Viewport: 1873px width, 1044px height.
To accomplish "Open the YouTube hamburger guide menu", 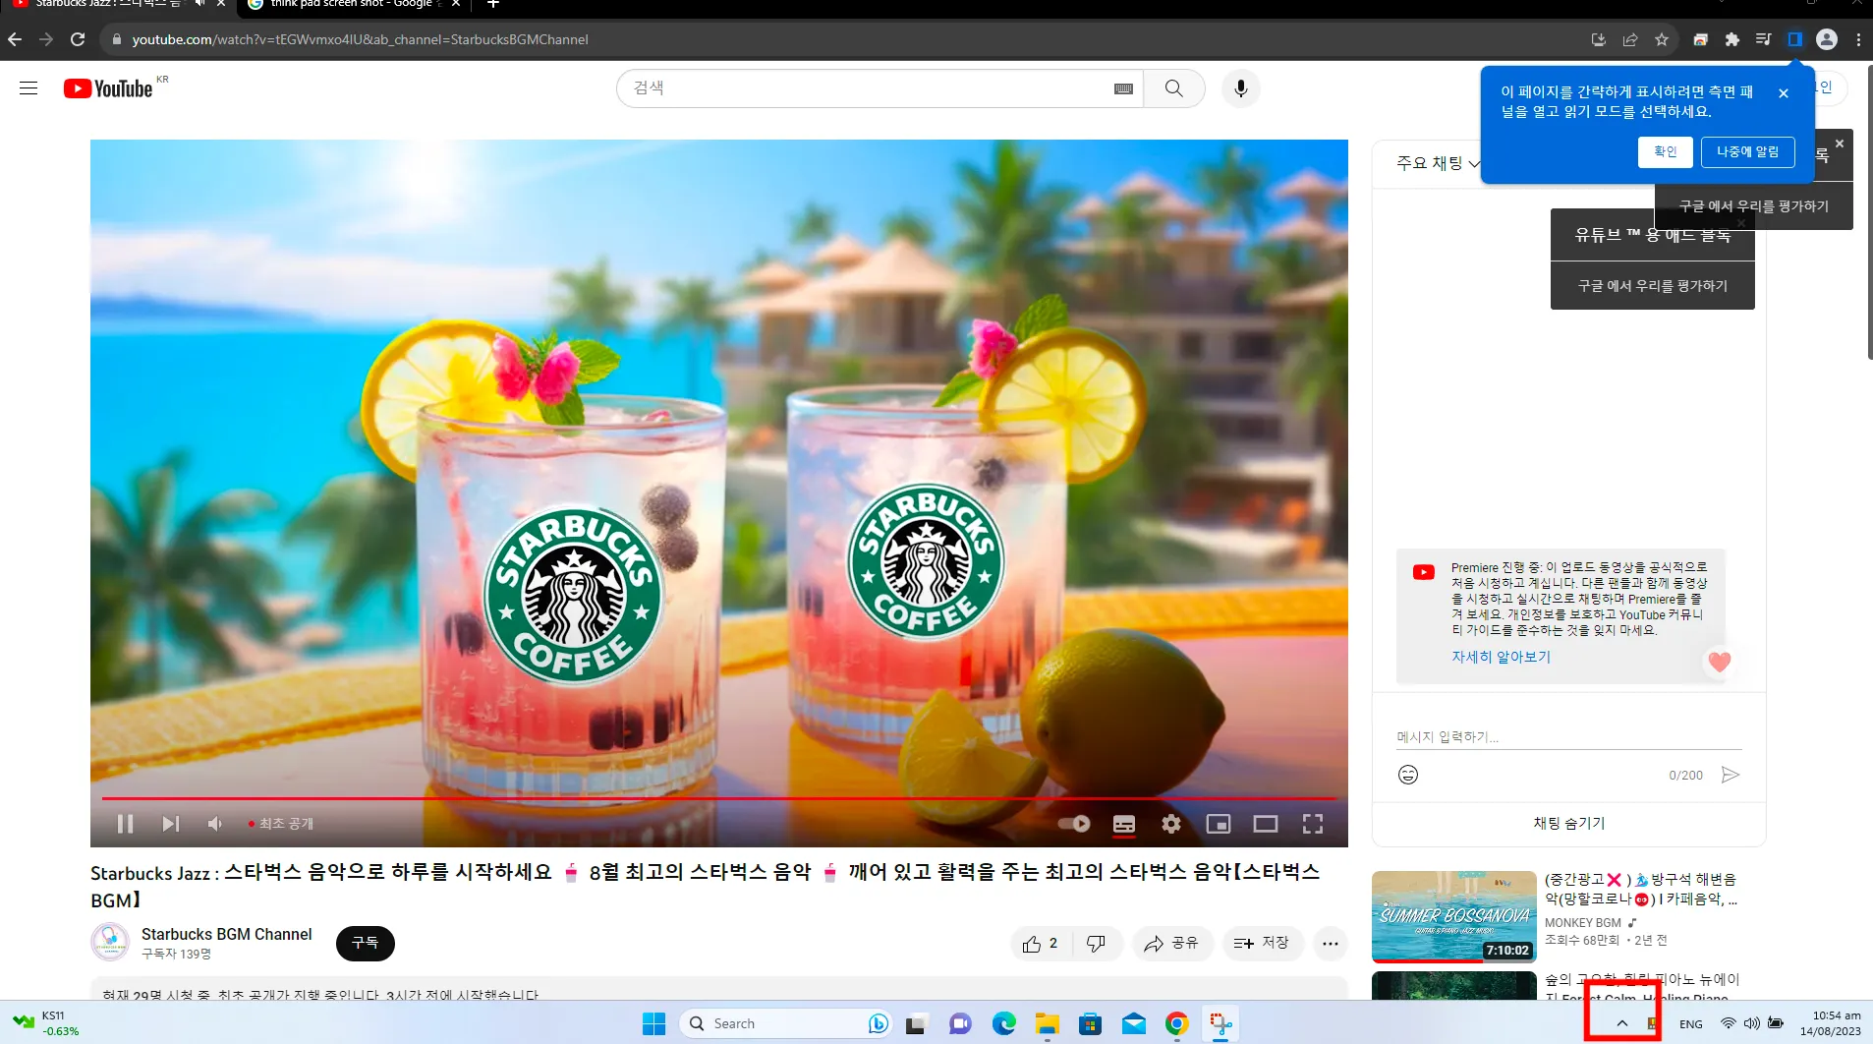I will point(28,88).
